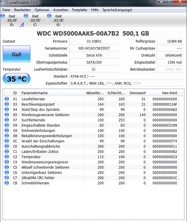This screenshot has height=222, width=187.
Task: Click status orb for Anzahl der Einschaltungen
Action: (x=7, y=141)
